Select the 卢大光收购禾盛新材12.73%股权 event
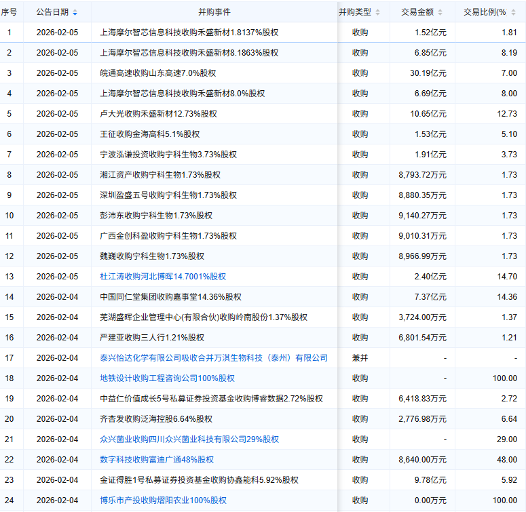Image resolution: width=526 pixels, height=512 pixels. (x=158, y=114)
